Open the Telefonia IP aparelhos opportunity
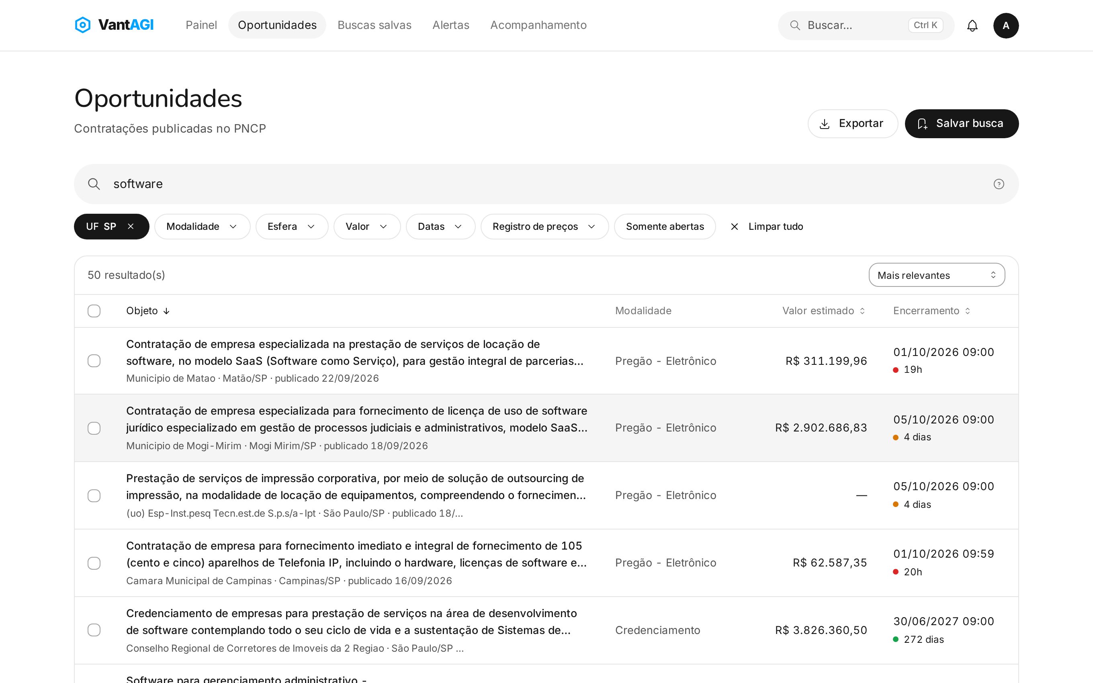1093x683 pixels. pyautogui.click(x=356, y=554)
